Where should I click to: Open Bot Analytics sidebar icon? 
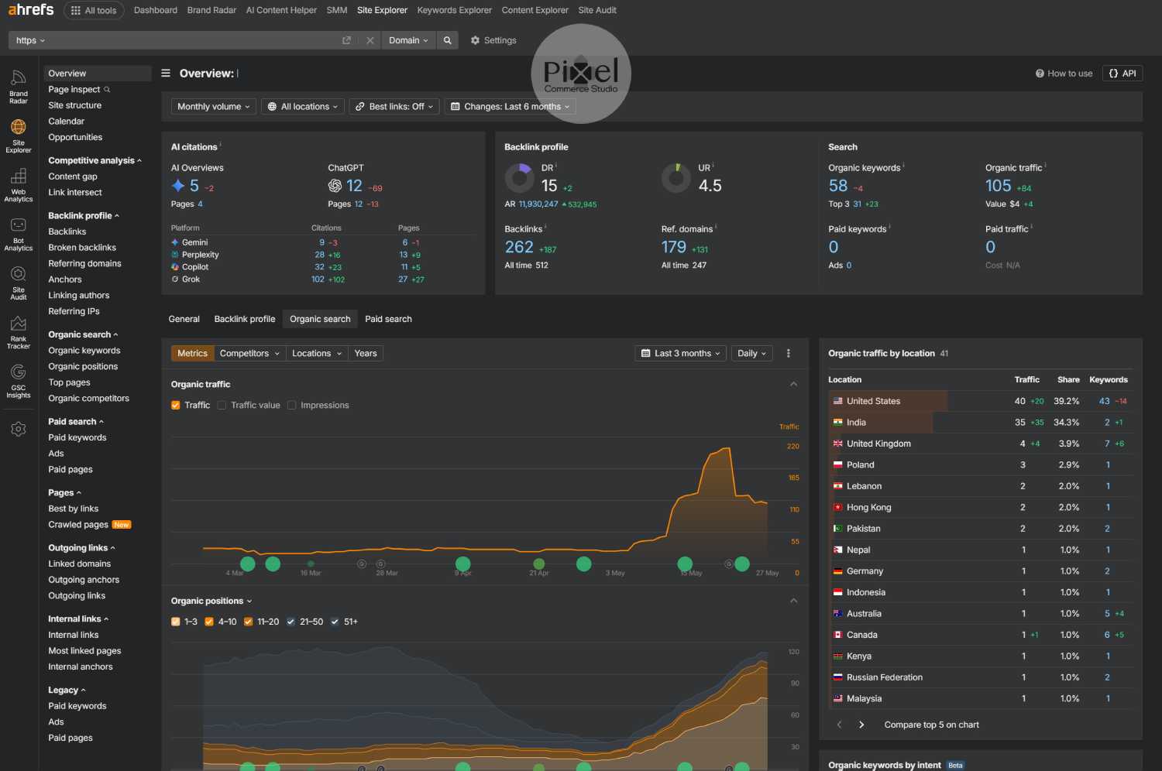point(19,234)
